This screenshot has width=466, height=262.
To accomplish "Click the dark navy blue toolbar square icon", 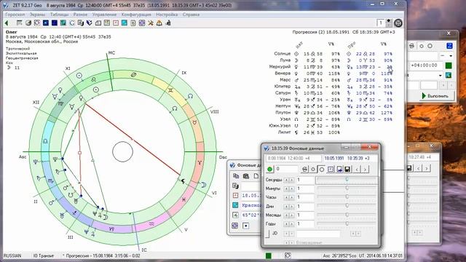I will pos(55,23).
